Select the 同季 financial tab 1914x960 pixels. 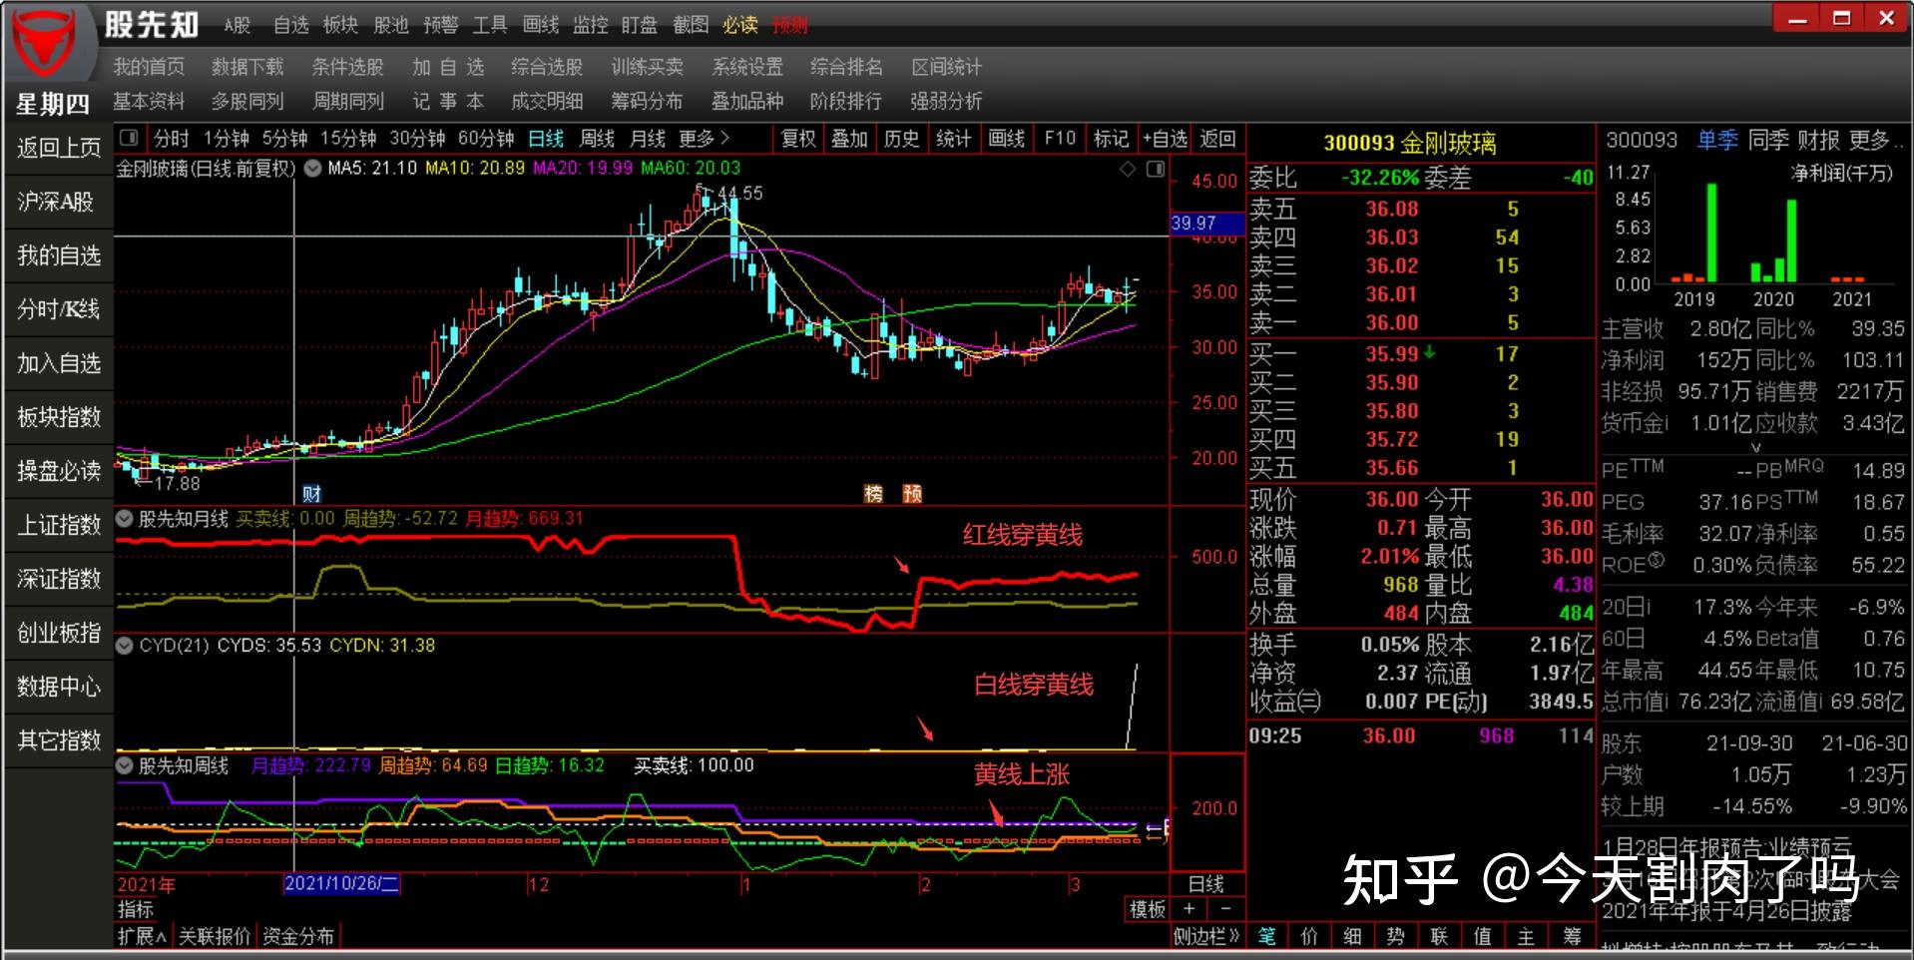(1768, 141)
